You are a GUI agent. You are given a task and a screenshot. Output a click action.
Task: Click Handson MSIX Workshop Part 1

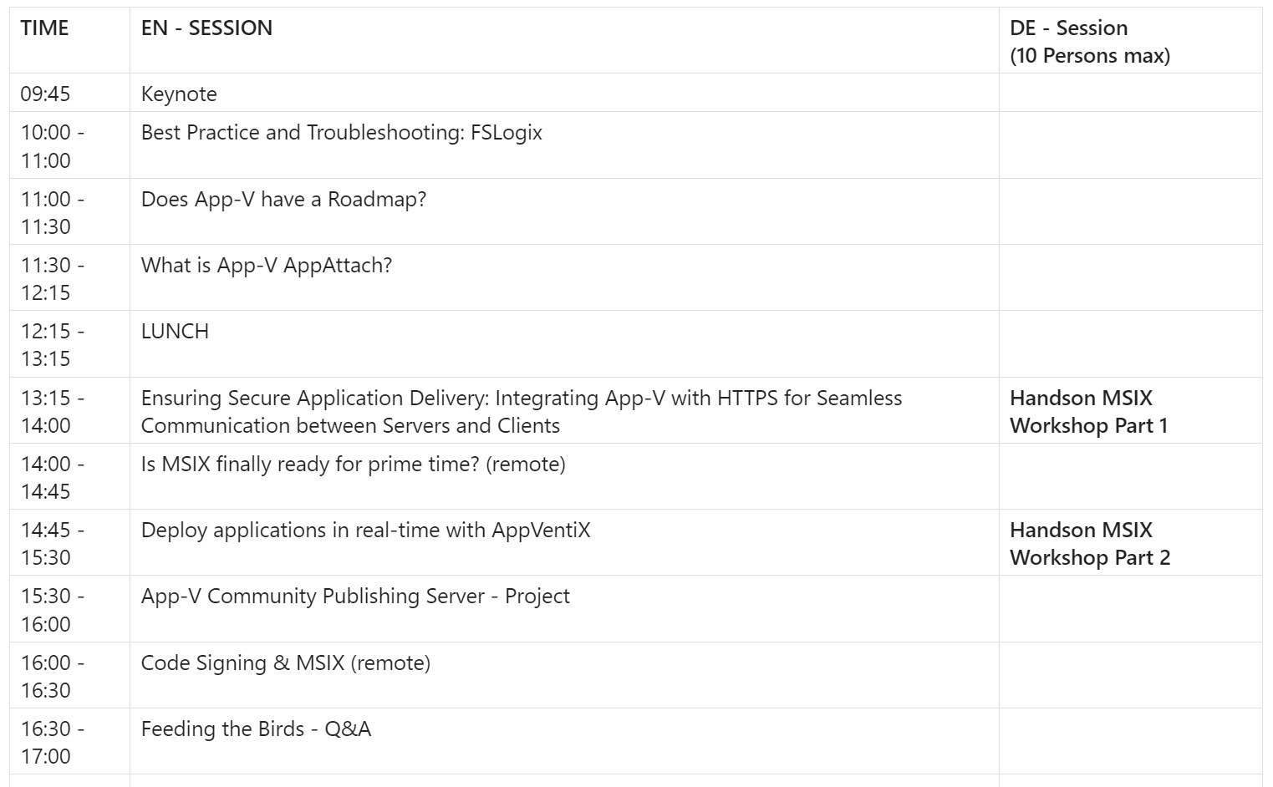tap(1088, 412)
